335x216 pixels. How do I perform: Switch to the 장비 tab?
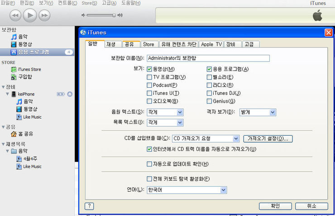[x=233, y=44]
